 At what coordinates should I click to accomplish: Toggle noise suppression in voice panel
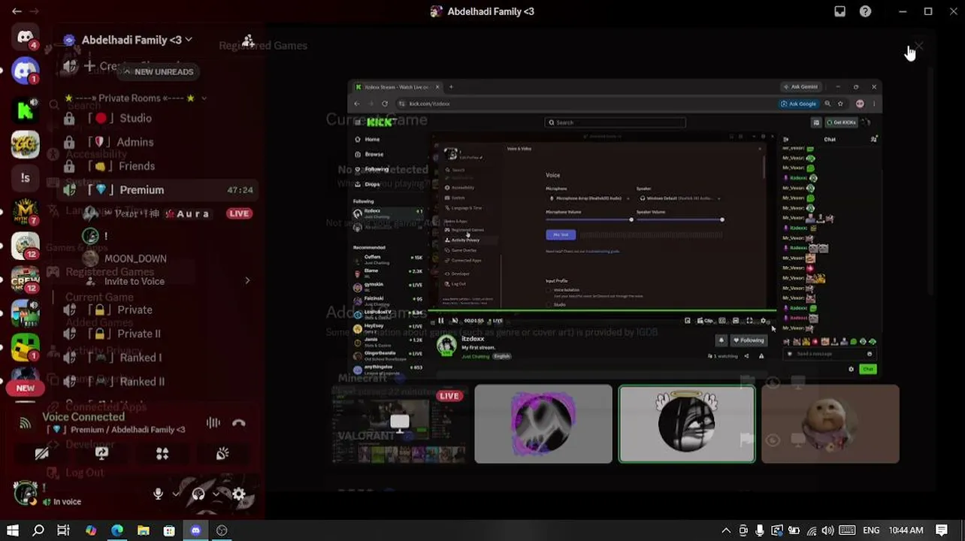[213, 423]
